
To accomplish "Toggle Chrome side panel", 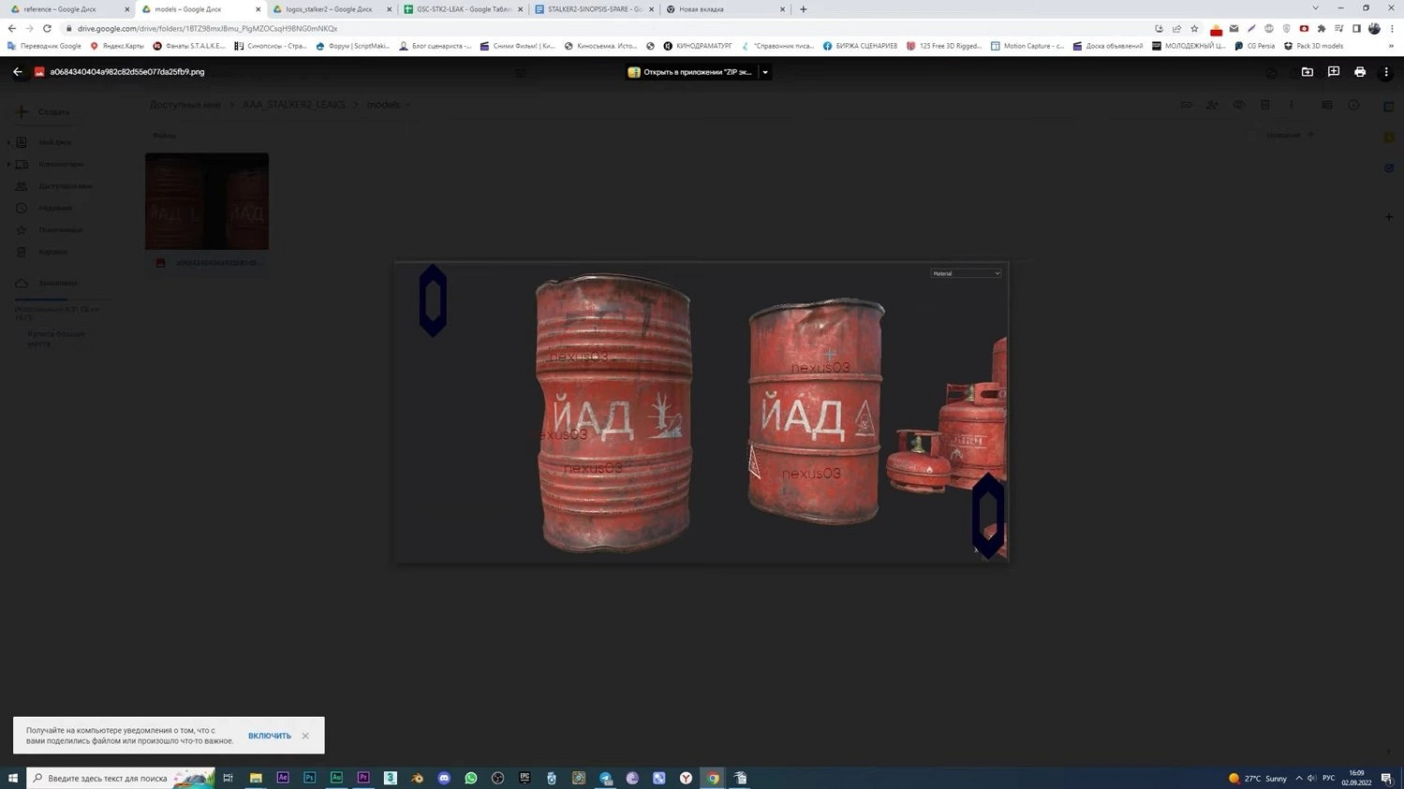I will [1356, 29].
